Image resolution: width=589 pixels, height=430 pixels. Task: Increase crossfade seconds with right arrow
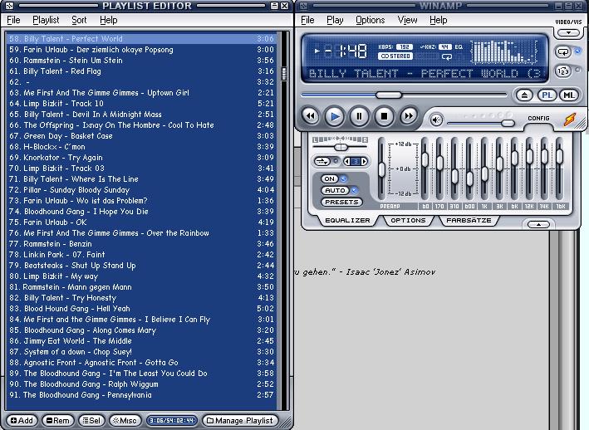(x=364, y=161)
